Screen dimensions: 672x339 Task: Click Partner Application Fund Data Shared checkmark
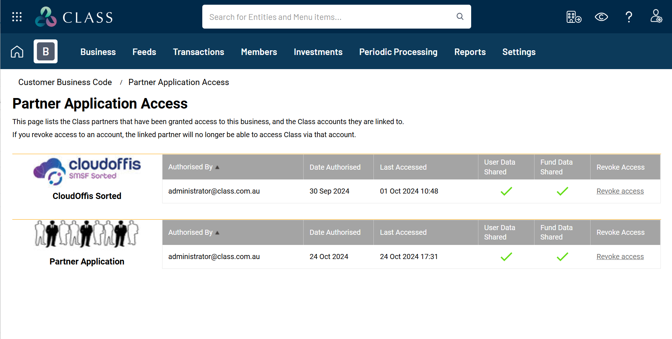pos(562,257)
